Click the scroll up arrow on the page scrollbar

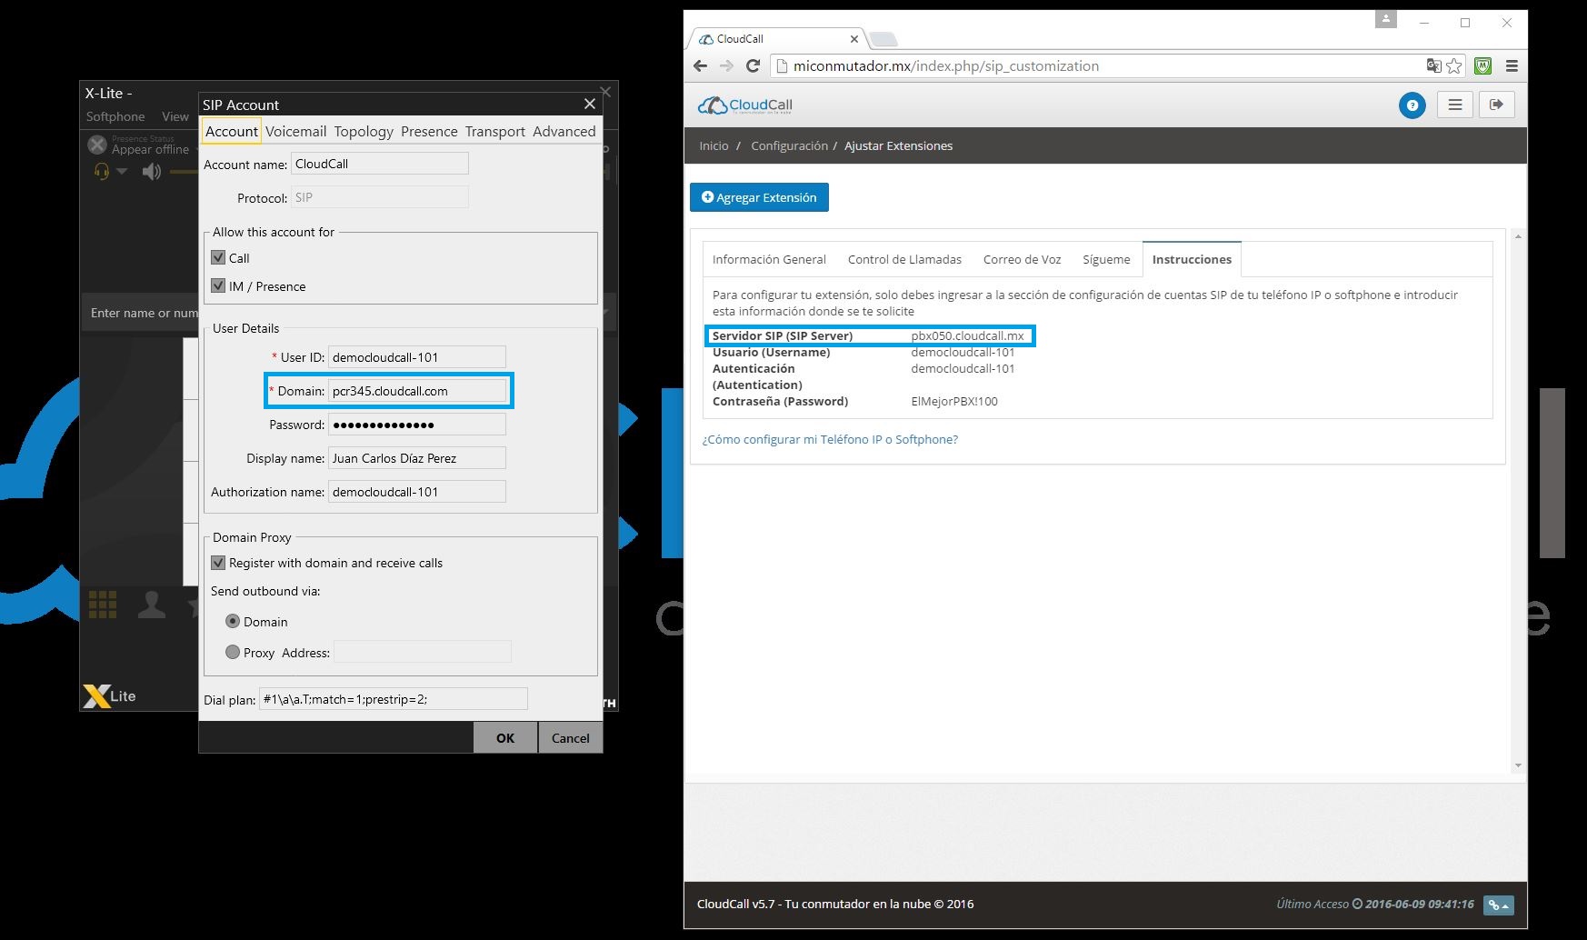tap(1518, 236)
